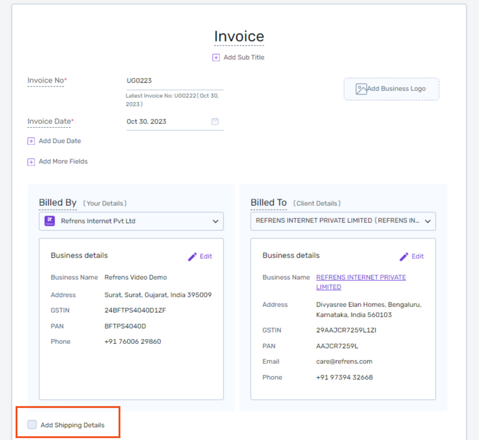Click phone number +91 76006 29860
Viewport: 479px width, 440px height.
[133, 342]
